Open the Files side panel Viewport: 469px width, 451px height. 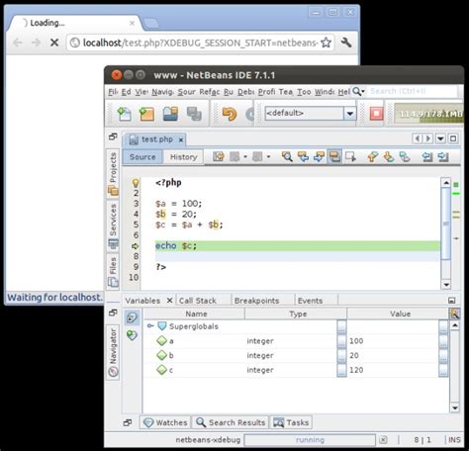click(x=113, y=271)
